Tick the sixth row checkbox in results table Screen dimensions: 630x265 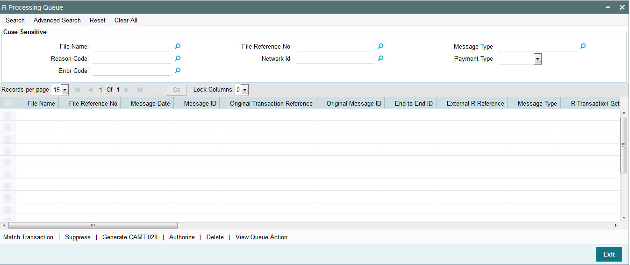[x=8, y=174]
